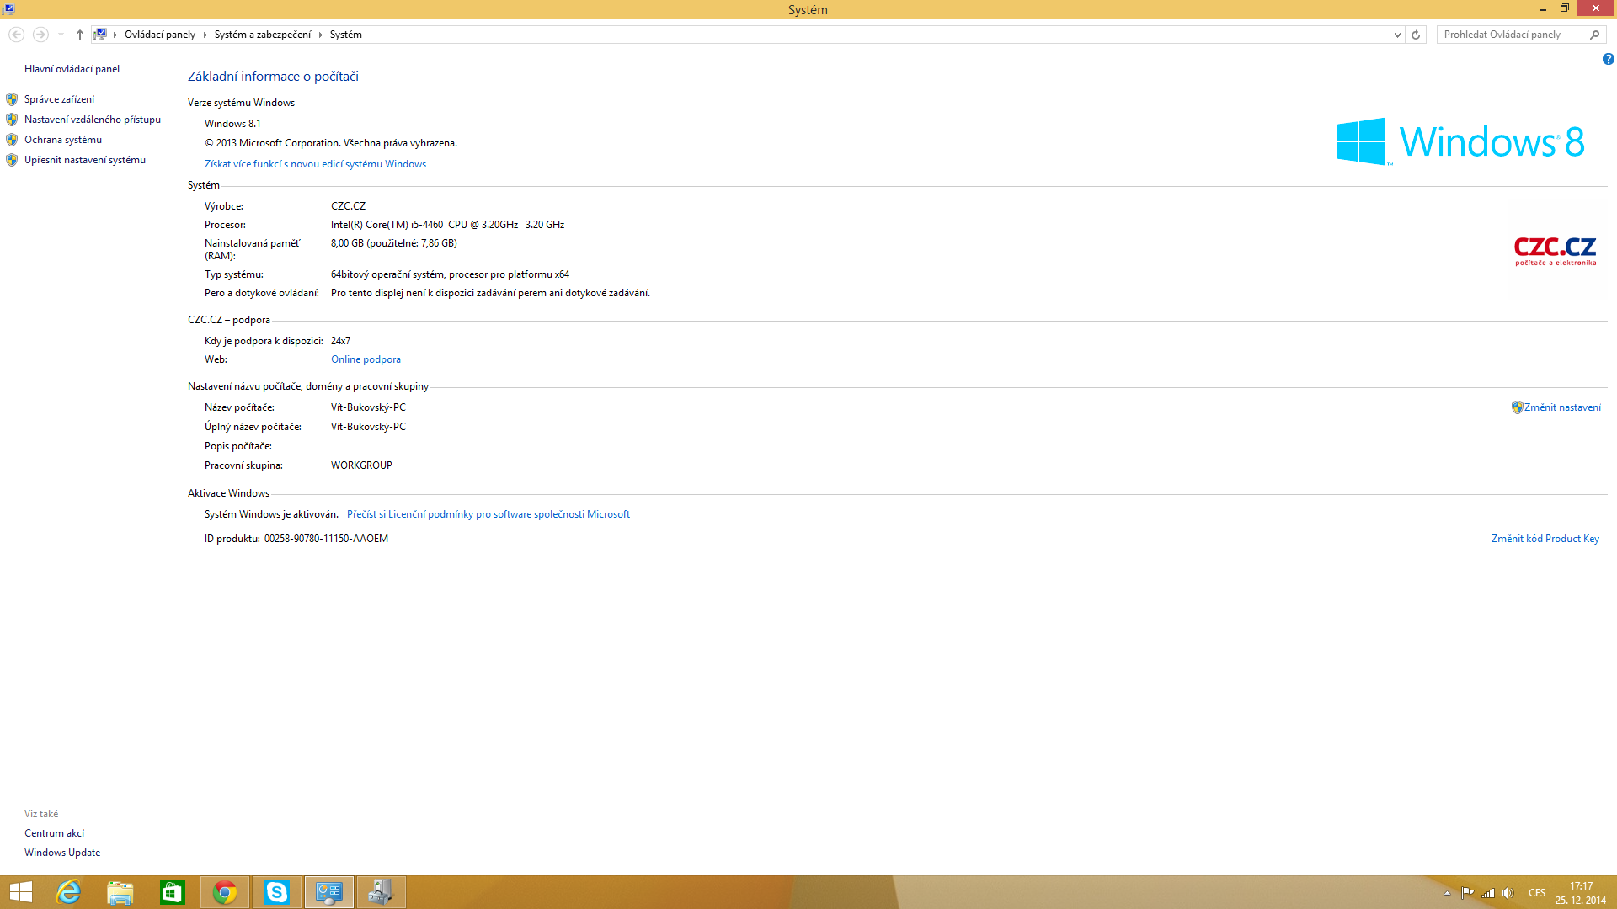1617x909 pixels.
Task: Click the Ovládací panely breadcrumb
Action: click(x=159, y=35)
